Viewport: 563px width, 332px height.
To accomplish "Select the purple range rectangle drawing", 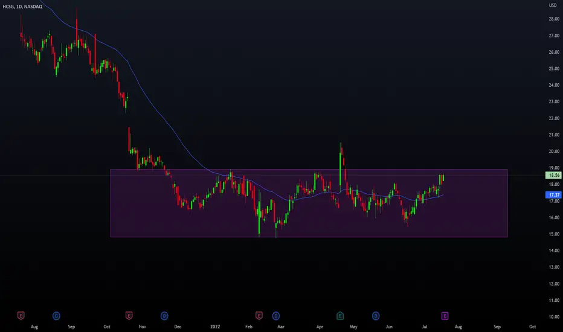I will click(309, 203).
